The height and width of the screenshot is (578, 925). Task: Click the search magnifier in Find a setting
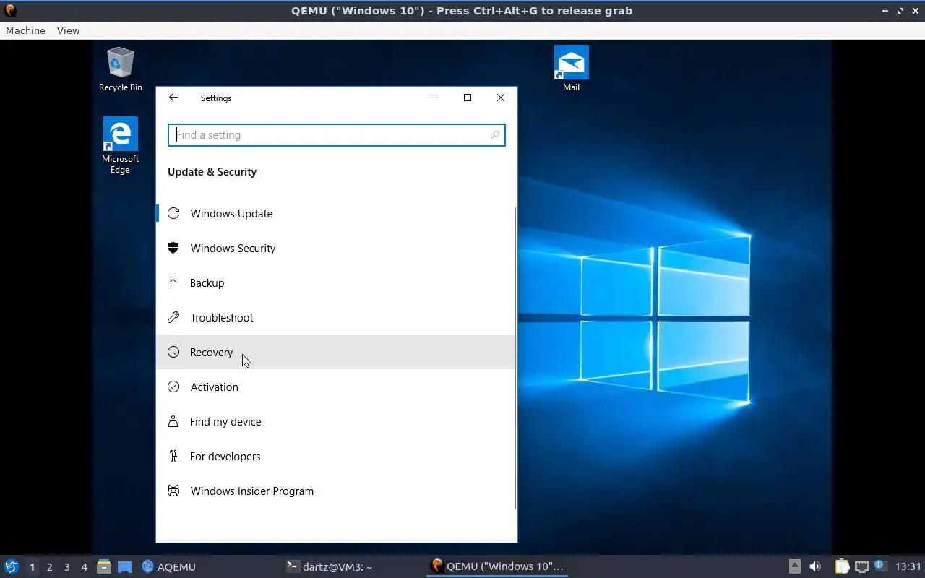coord(495,135)
